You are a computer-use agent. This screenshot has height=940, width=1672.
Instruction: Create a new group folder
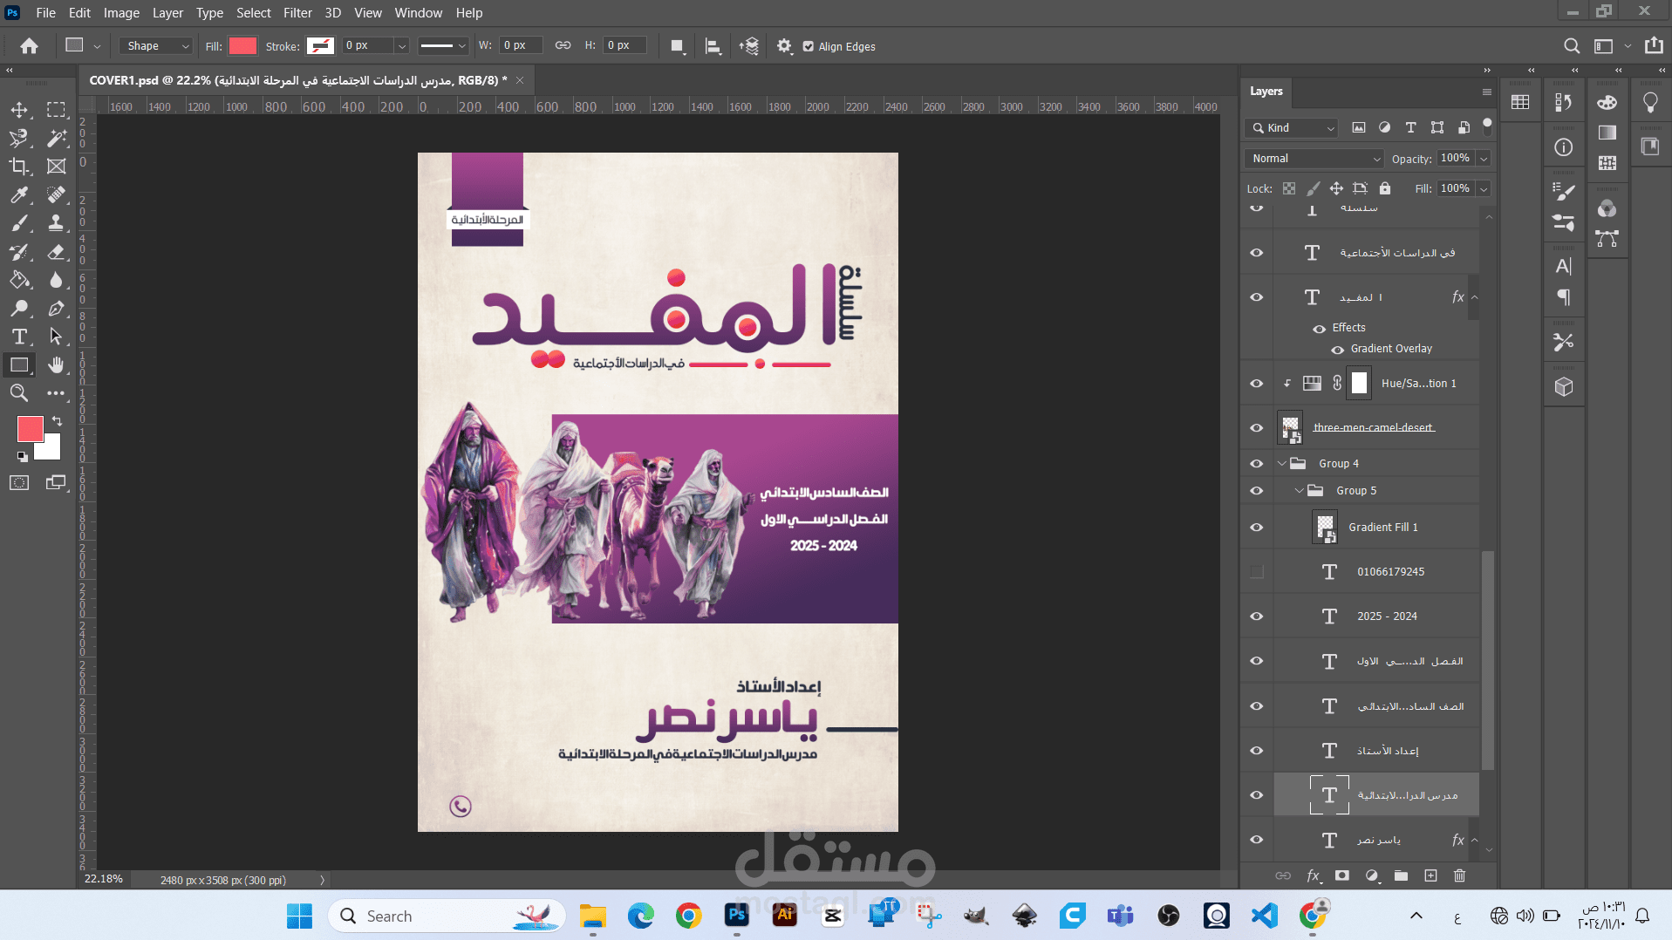[x=1401, y=875]
